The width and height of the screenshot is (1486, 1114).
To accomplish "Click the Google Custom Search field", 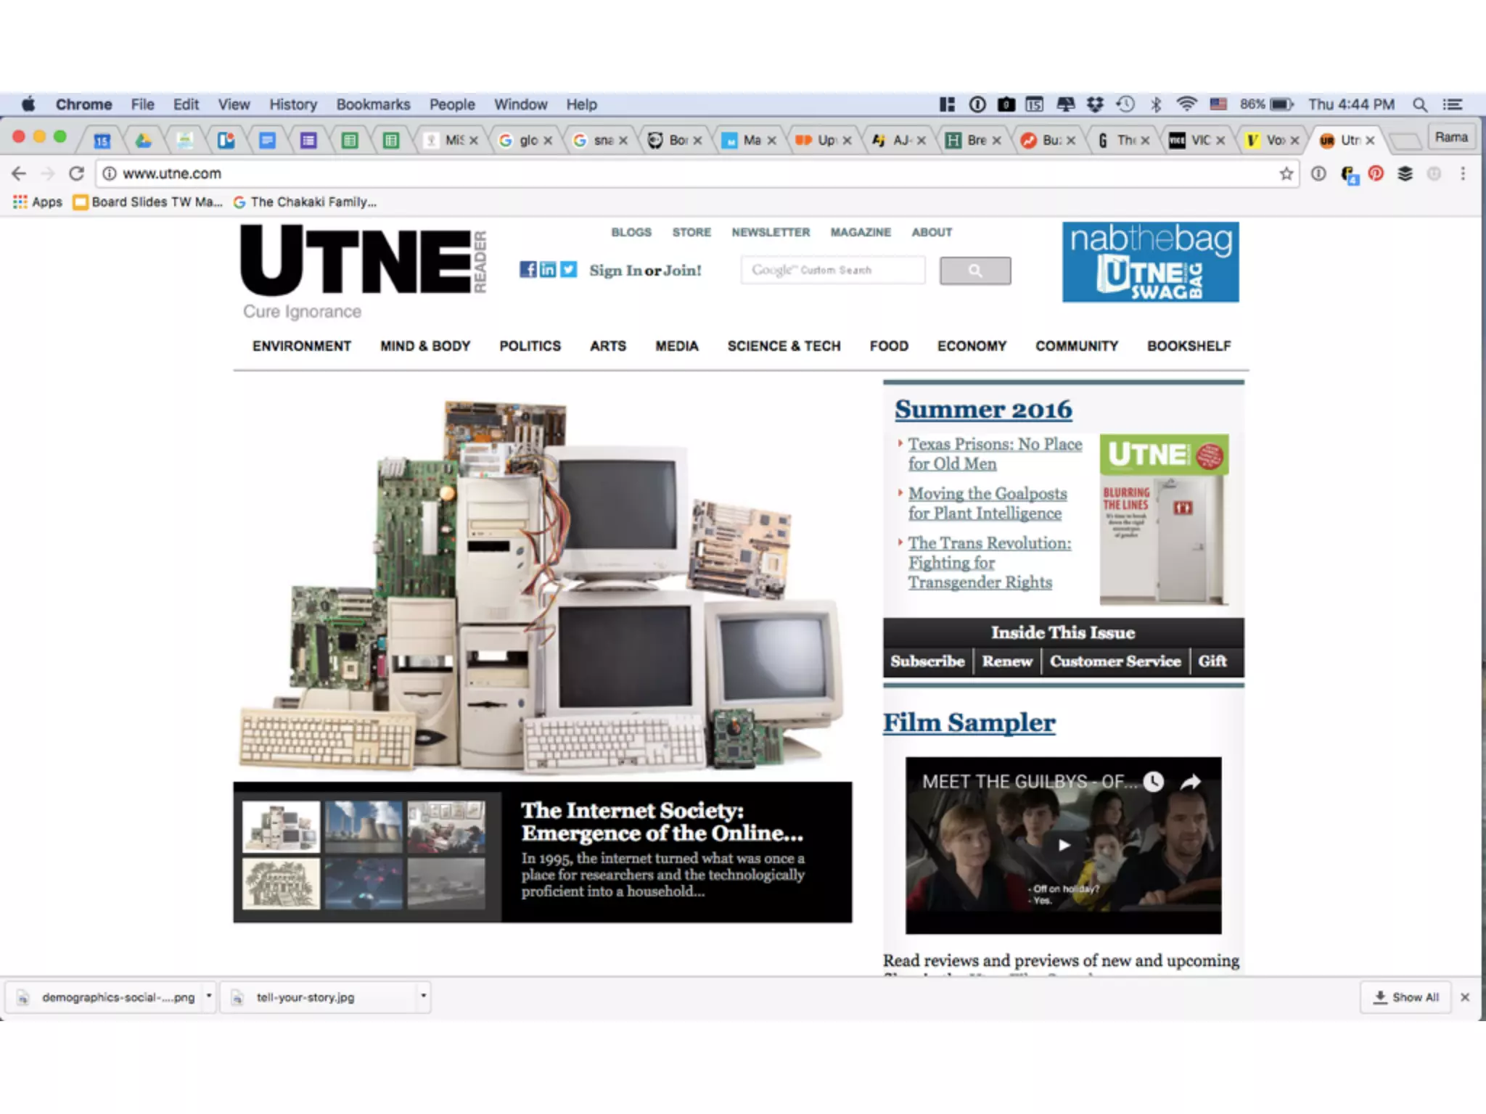I will [x=833, y=270].
